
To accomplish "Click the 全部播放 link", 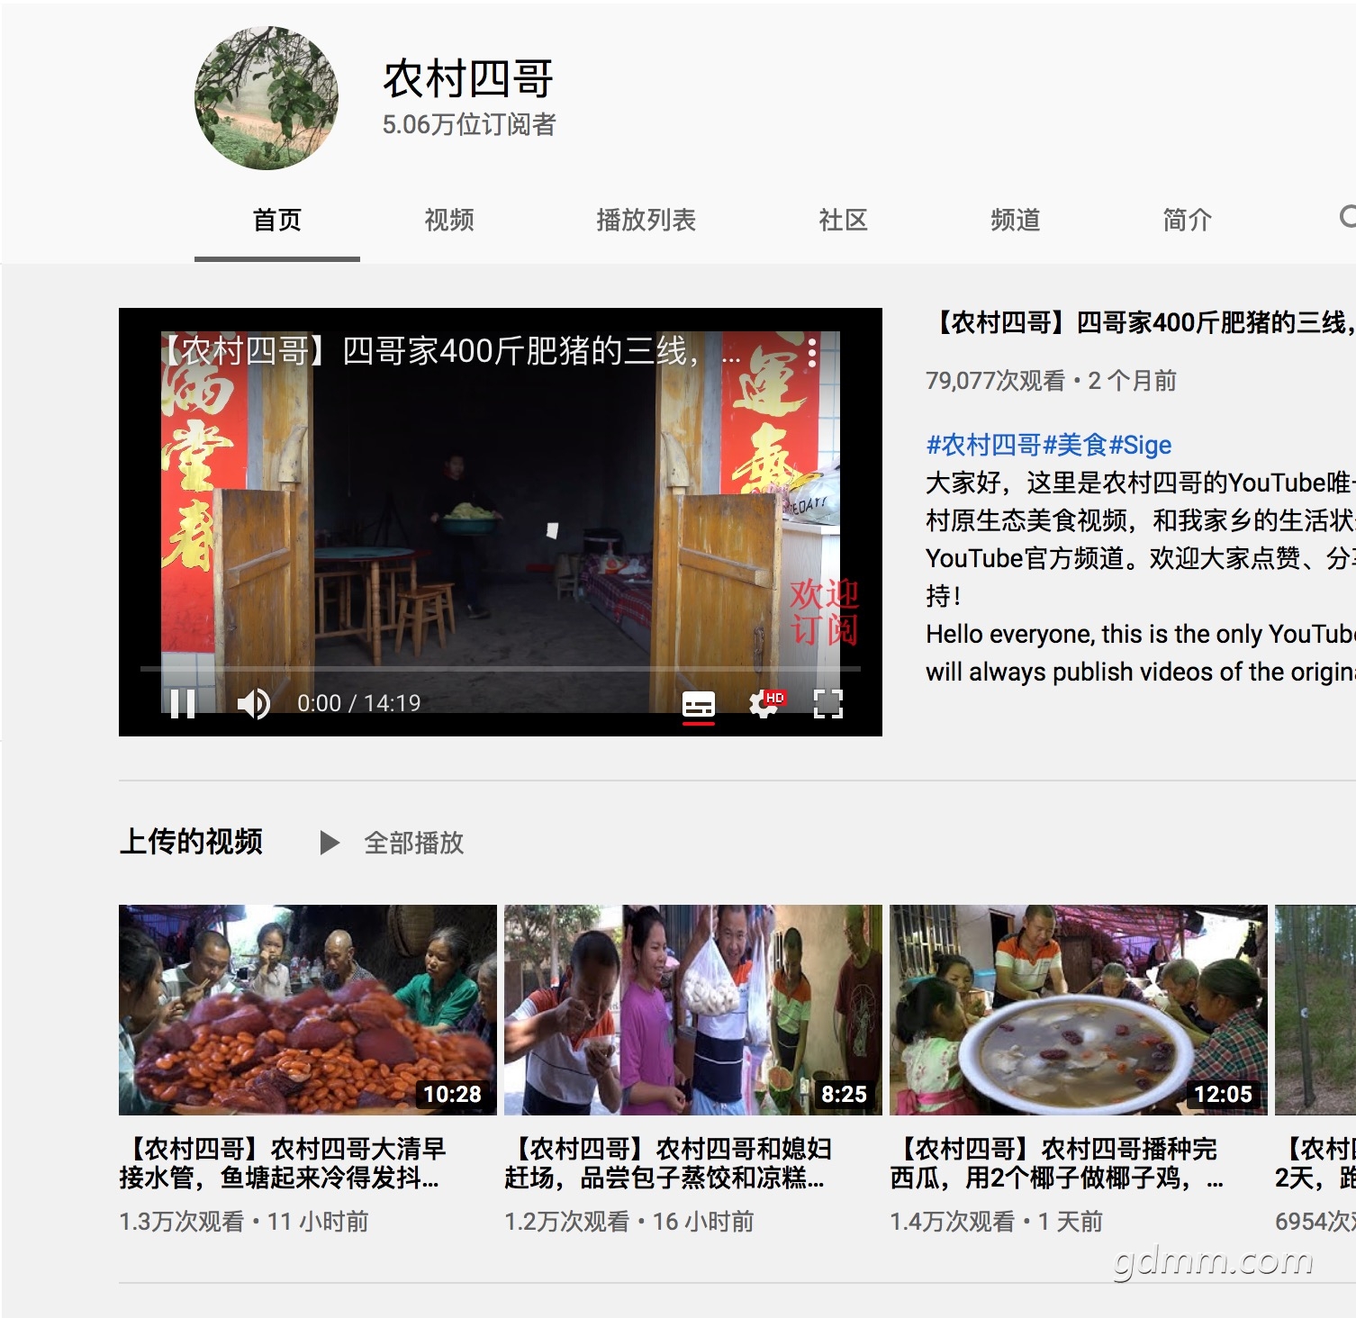I will [414, 843].
